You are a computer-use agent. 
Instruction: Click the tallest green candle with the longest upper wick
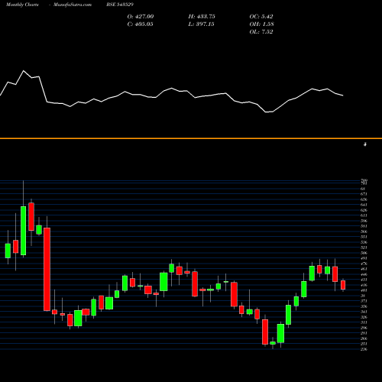coord(23,231)
